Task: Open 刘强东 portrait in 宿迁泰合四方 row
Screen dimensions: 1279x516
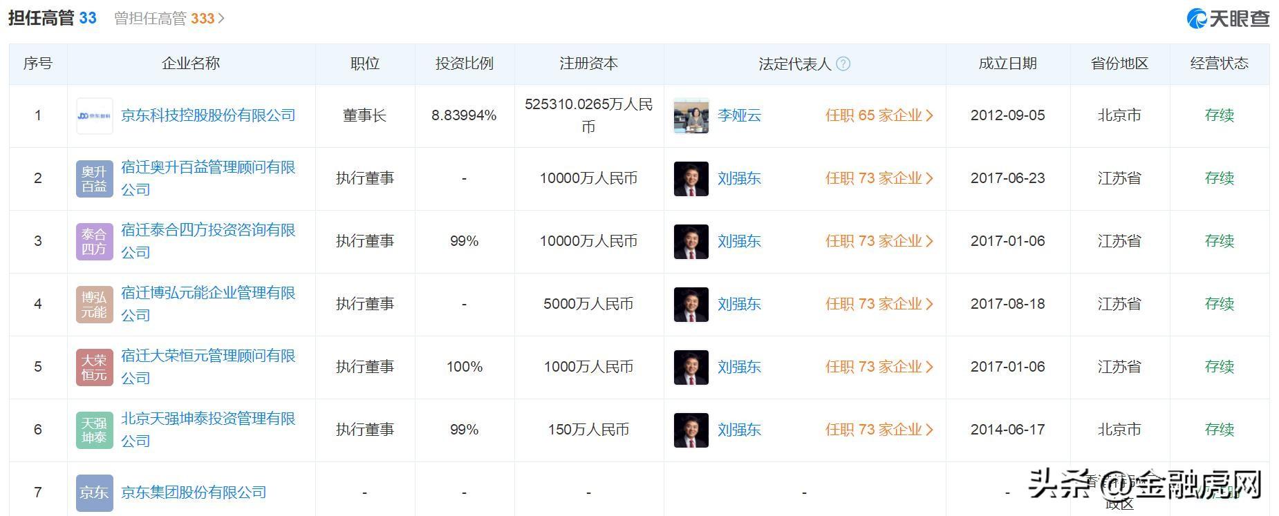Action: (x=691, y=242)
